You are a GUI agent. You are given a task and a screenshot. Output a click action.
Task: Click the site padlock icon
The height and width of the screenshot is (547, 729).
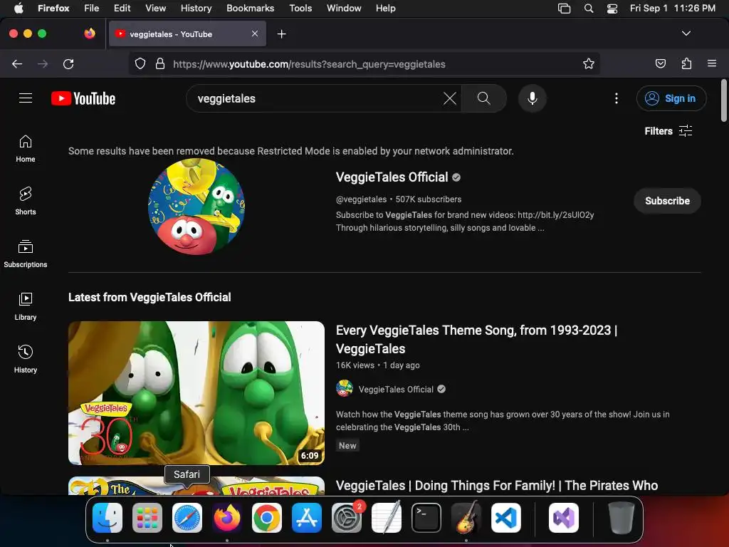[160, 63]
